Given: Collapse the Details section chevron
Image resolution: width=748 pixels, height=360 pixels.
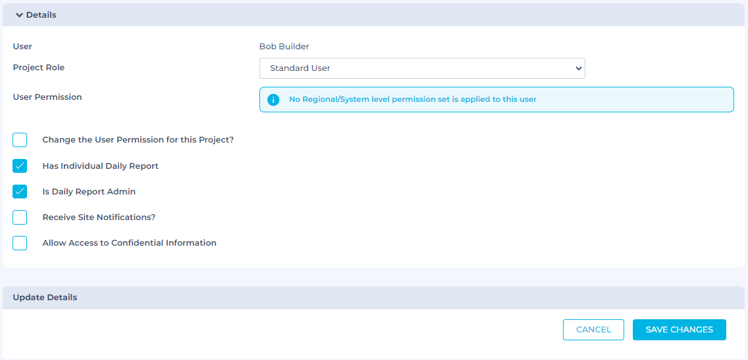Looking at the screenshot, I should (x=19, y=15).
